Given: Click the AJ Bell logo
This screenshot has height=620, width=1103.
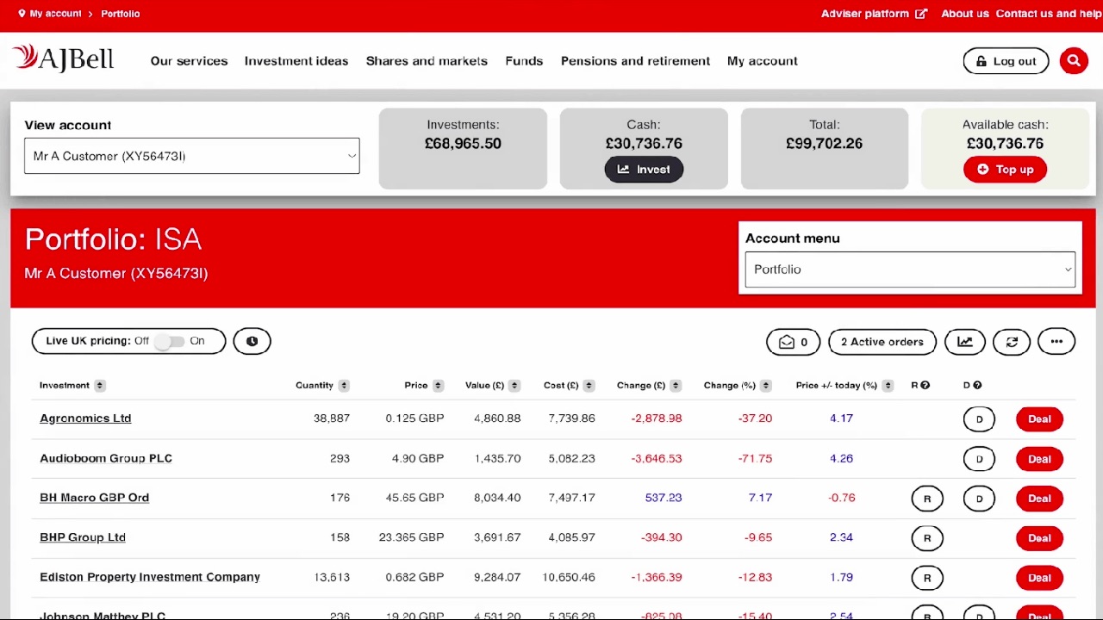Looking at the screenshot, I should point(63,59).
